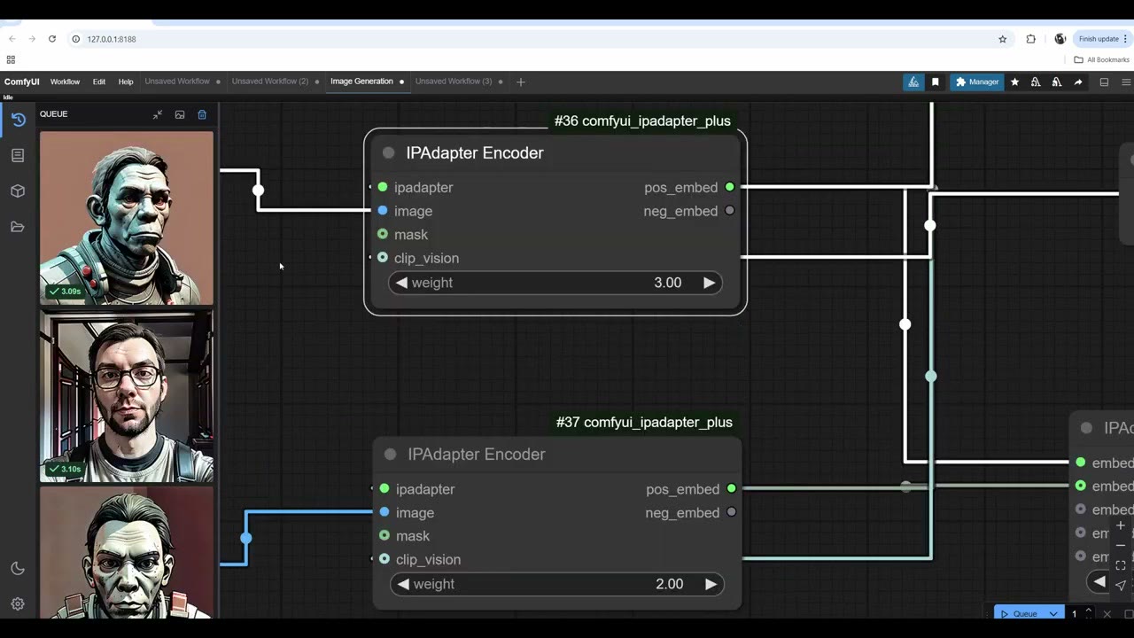Viewport: 1134px width, 638px height.
Task: Bookmark this page with Chrome star icon
Action: point(1003,39)
